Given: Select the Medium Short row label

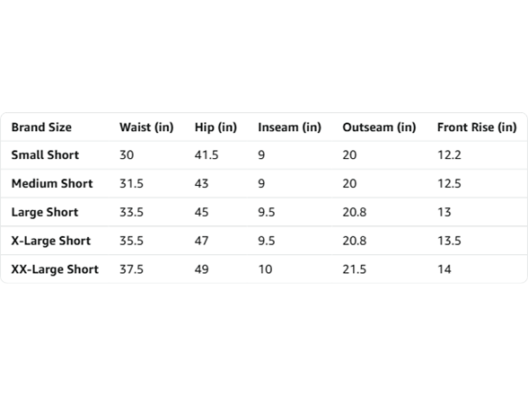Looking at the screenshot, I should click(x=52, y=183).
